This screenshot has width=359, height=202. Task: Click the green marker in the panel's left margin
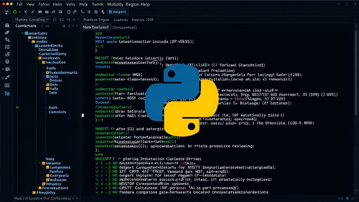pos(17,107)
